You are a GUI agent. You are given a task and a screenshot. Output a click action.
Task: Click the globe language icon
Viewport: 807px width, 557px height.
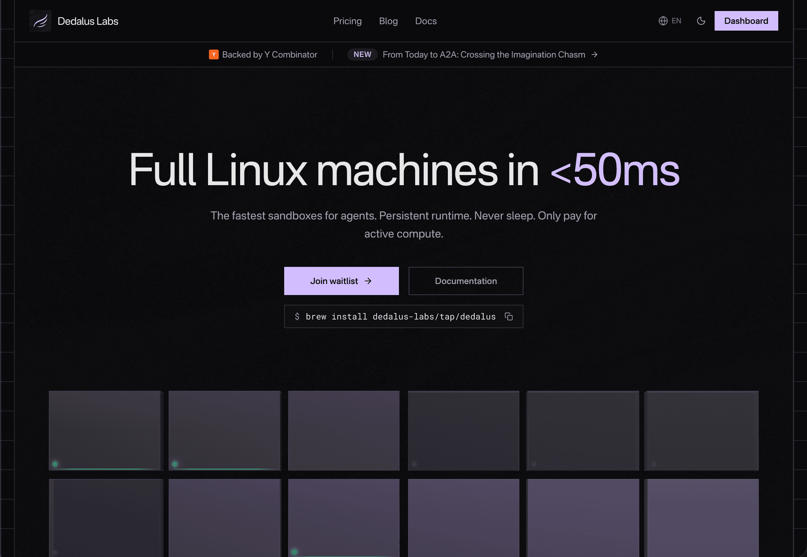point(663,21)
